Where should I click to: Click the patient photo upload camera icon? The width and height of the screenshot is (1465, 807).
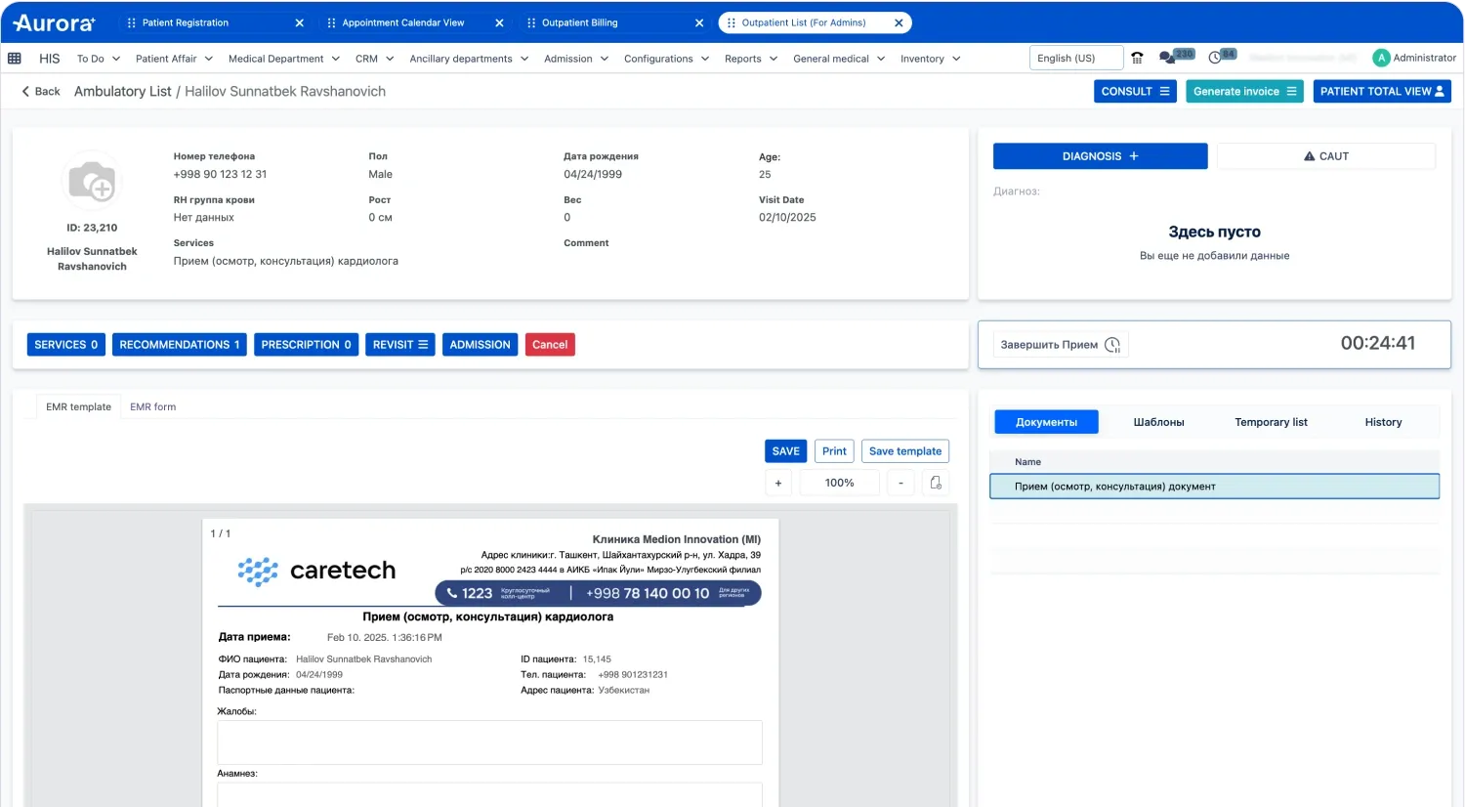(92, 182)
